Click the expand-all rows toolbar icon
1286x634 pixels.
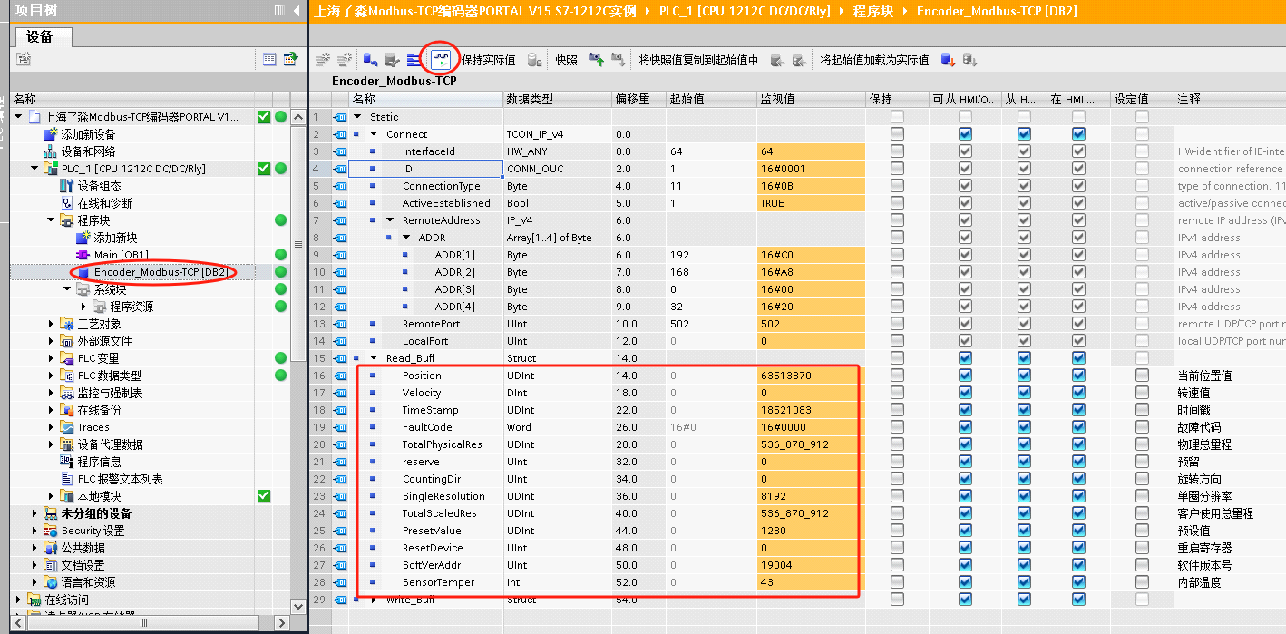tap(414, 60)
